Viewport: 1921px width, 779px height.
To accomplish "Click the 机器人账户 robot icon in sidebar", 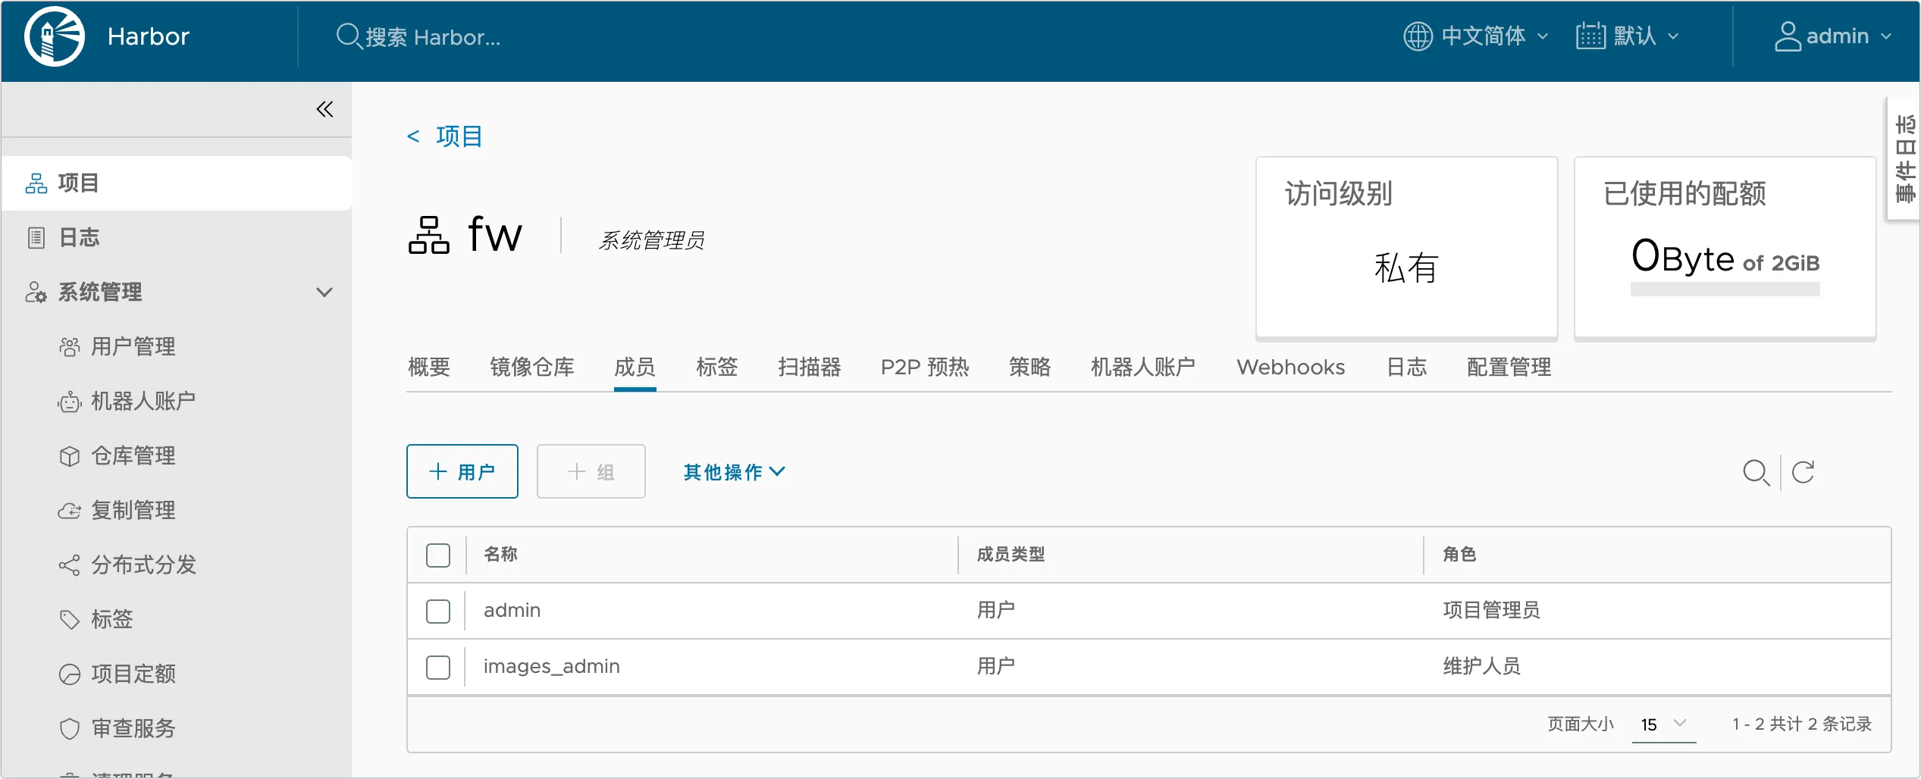I will (70, 402).
